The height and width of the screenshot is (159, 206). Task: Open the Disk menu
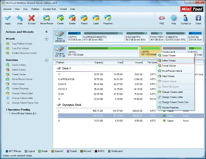[25, 9]
